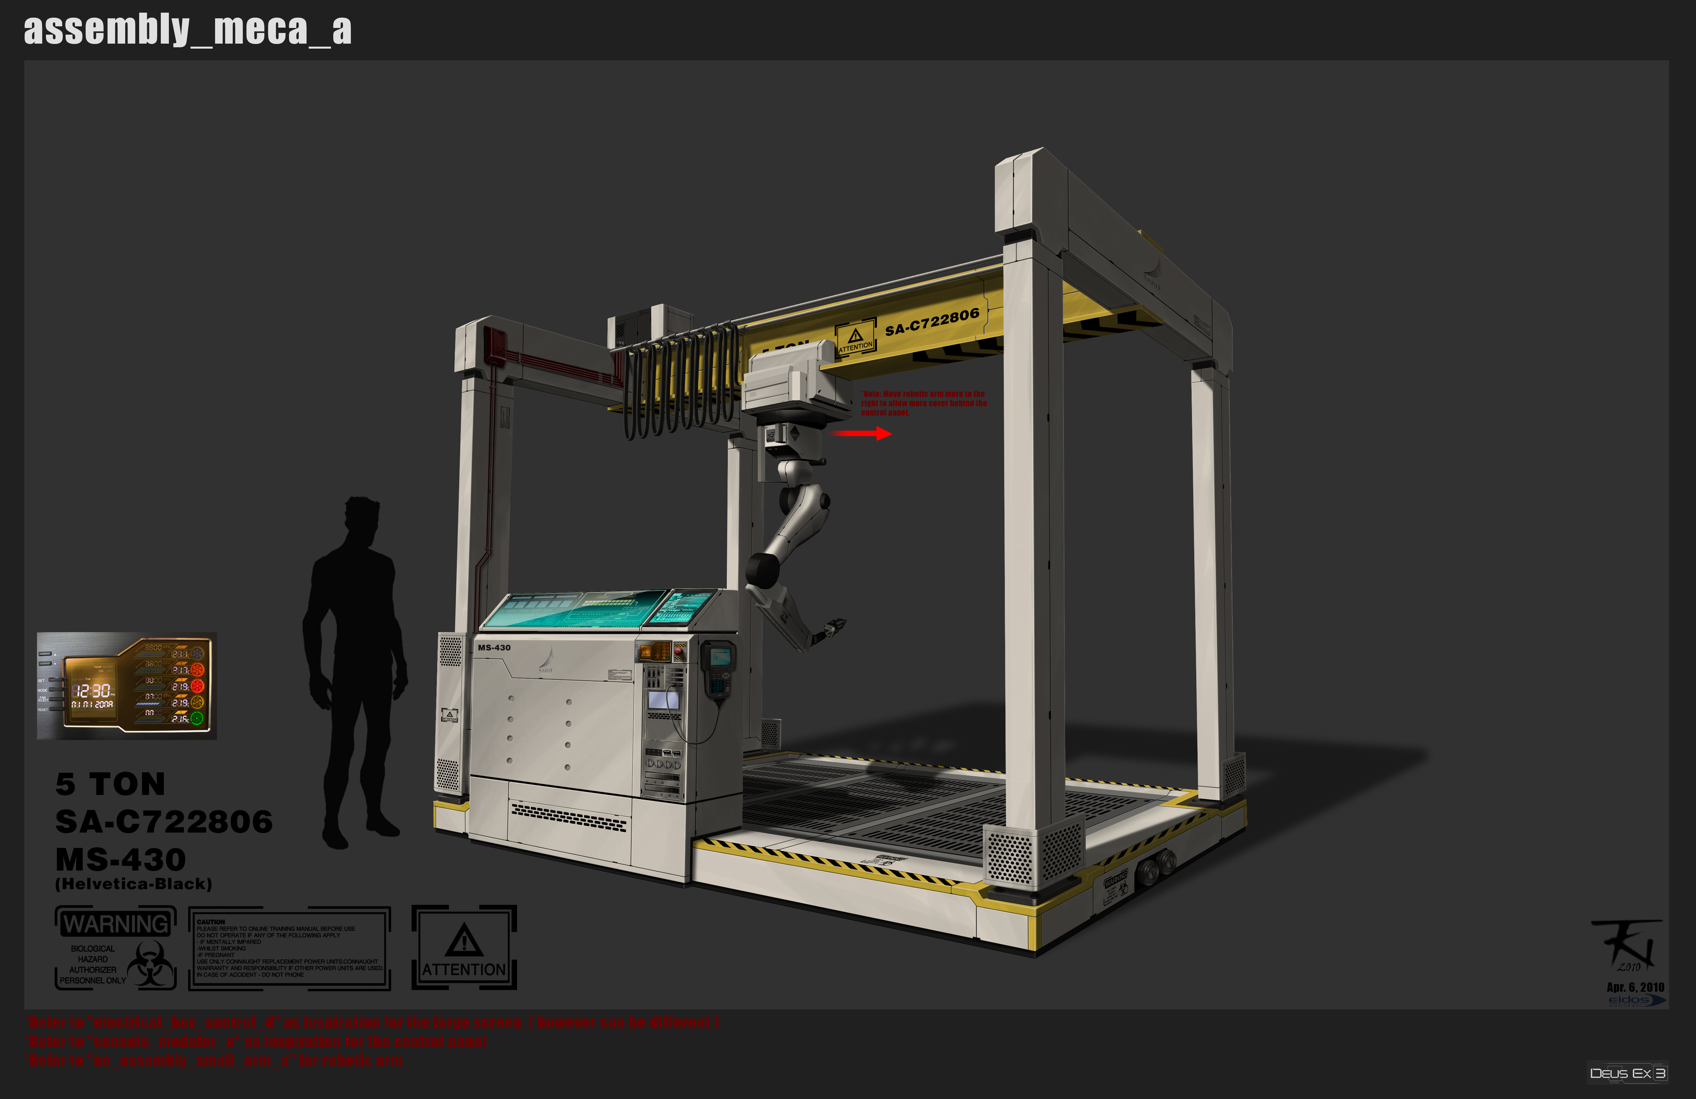This screenshot has height=1099, width=1696.
Task: Click the blue fan icon at top
Action: tap(198, 653)
